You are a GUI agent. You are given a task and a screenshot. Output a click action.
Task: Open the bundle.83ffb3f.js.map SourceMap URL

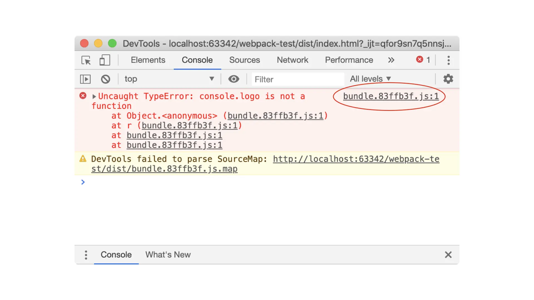tap(356, 159)
